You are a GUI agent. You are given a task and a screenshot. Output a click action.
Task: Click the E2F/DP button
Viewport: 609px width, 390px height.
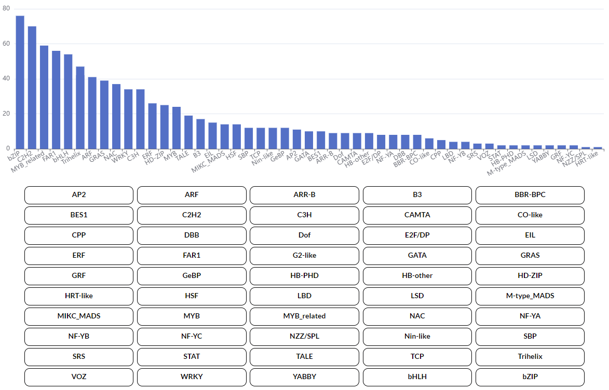coord(417,235)
